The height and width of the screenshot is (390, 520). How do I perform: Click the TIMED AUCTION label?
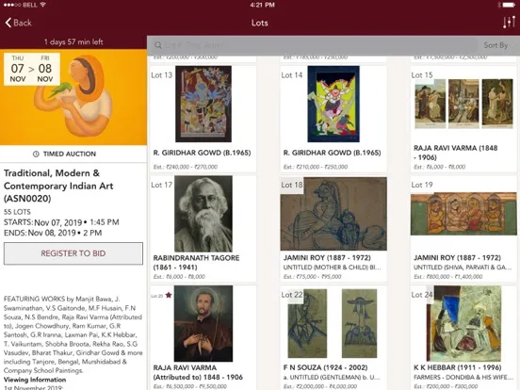coord(70,154)
